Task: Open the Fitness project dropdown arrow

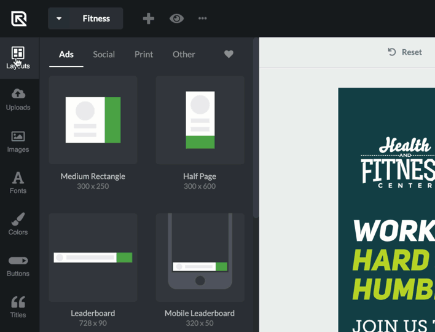Action: [x=59, y=18]
